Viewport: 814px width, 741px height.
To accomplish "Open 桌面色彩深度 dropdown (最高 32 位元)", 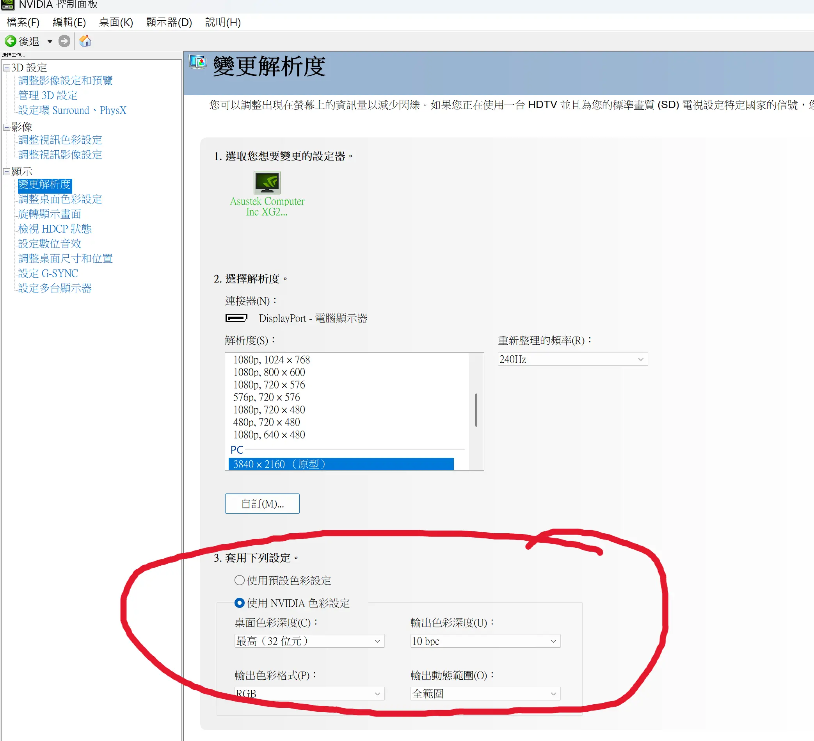I will [309, 641].
